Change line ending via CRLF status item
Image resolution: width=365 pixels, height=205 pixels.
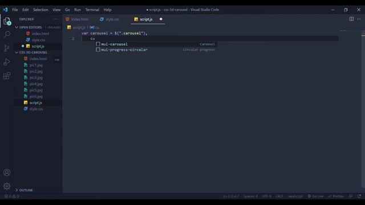tap(279, 196)
